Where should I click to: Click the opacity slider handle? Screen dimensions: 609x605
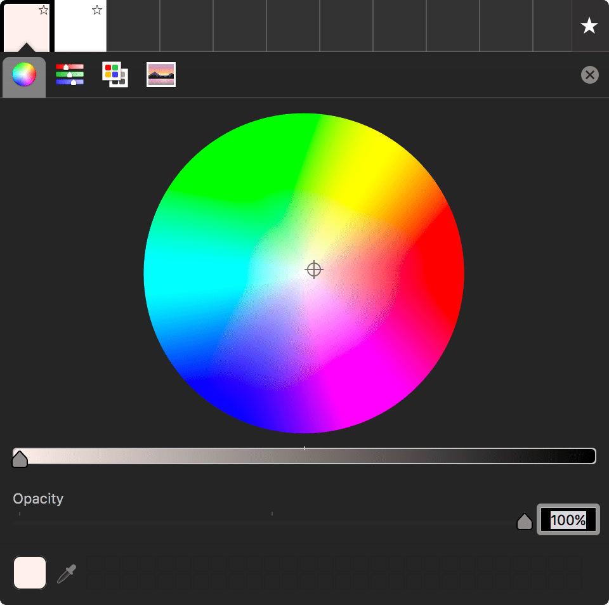(x=525, y=521)
